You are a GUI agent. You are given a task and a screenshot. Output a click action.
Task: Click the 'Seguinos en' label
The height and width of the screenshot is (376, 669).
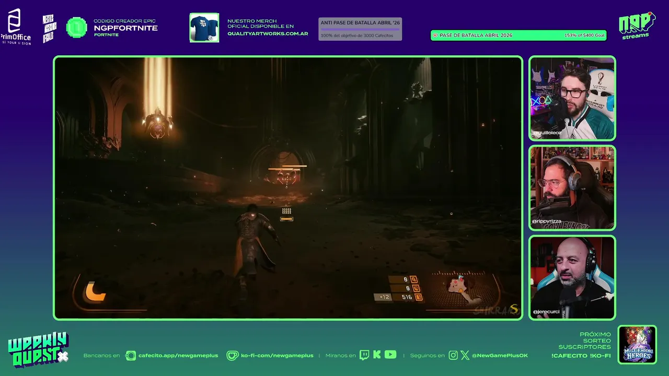click(427, 356)
